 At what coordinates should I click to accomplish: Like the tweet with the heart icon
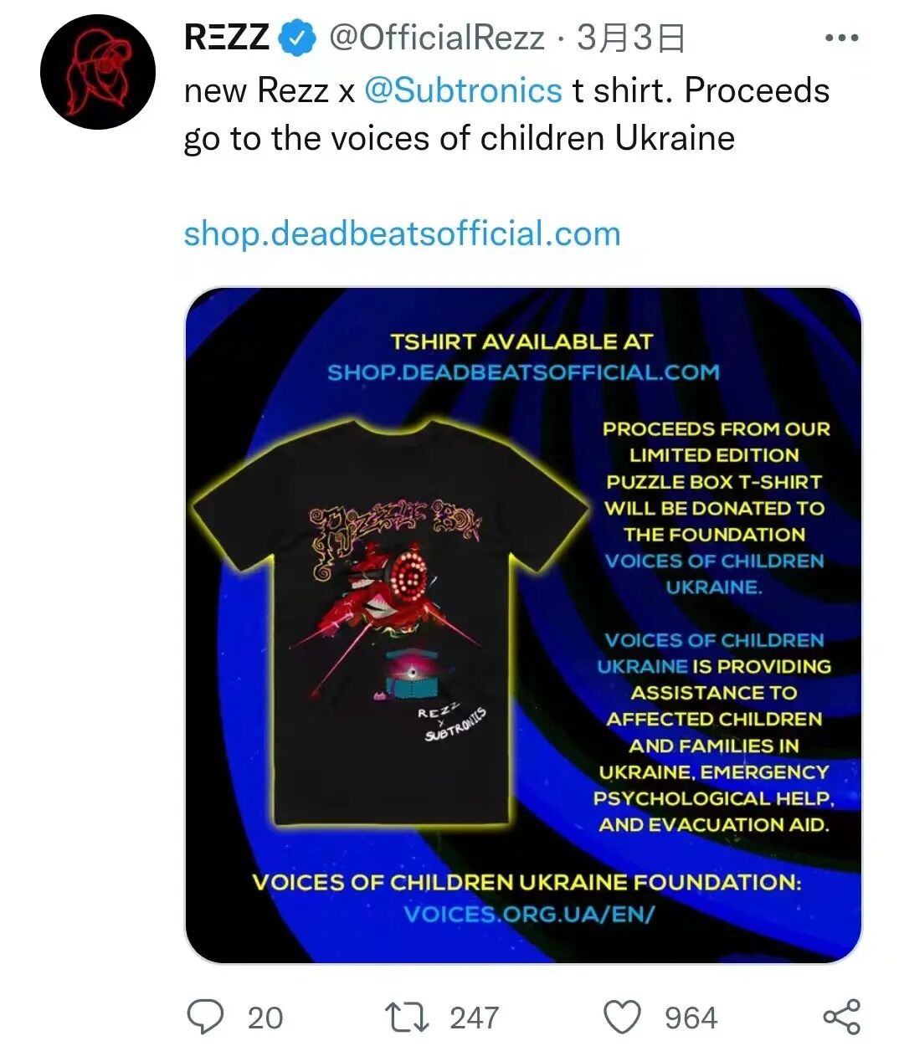(622, 1018)
